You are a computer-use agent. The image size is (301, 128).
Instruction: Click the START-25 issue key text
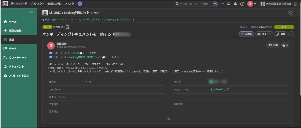[x=58, y=27]
